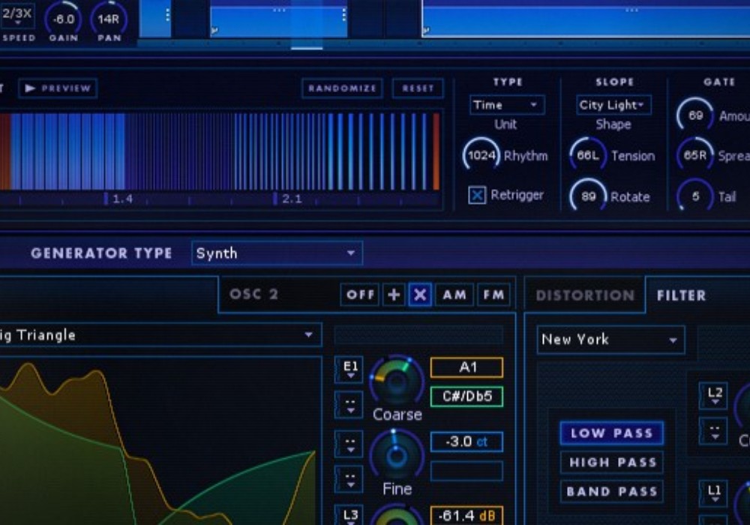Click the Rotate knob showing 89
Image resolution: width=750 pixels, height=525 pixels.
588,196
